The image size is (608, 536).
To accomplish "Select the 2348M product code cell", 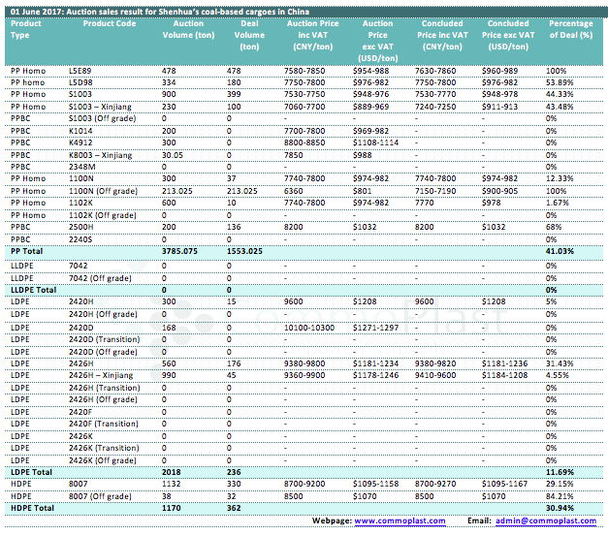I will (82, 166).
